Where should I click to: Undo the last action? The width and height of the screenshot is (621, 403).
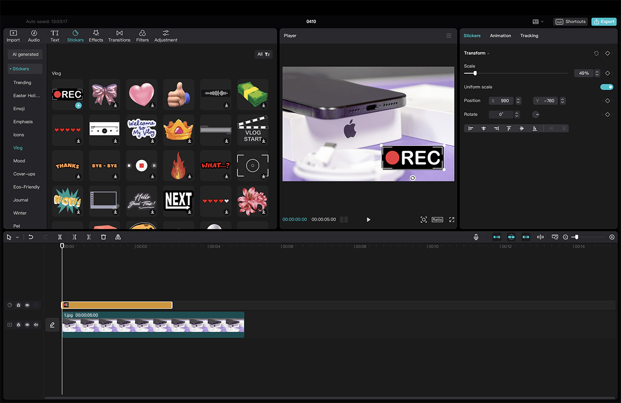(31, 237)
